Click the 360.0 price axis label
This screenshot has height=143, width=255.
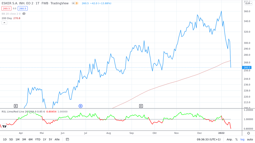point(247,11)
